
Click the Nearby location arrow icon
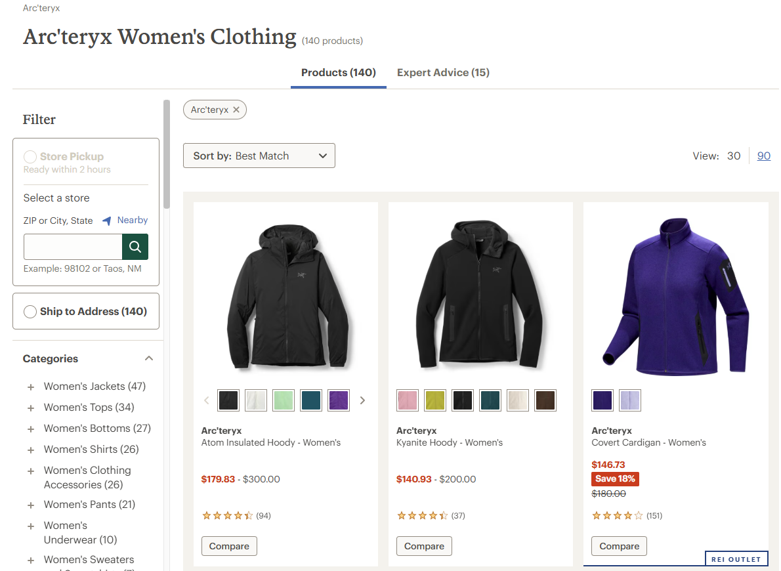click(x=107, y=221)
